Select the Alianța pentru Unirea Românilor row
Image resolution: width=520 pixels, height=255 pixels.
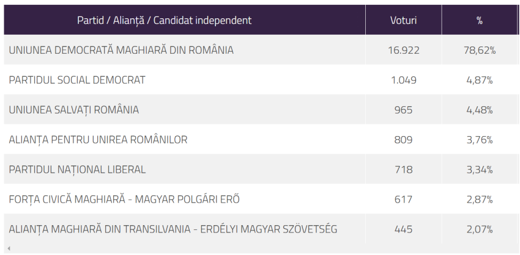(x=98, y=140)
